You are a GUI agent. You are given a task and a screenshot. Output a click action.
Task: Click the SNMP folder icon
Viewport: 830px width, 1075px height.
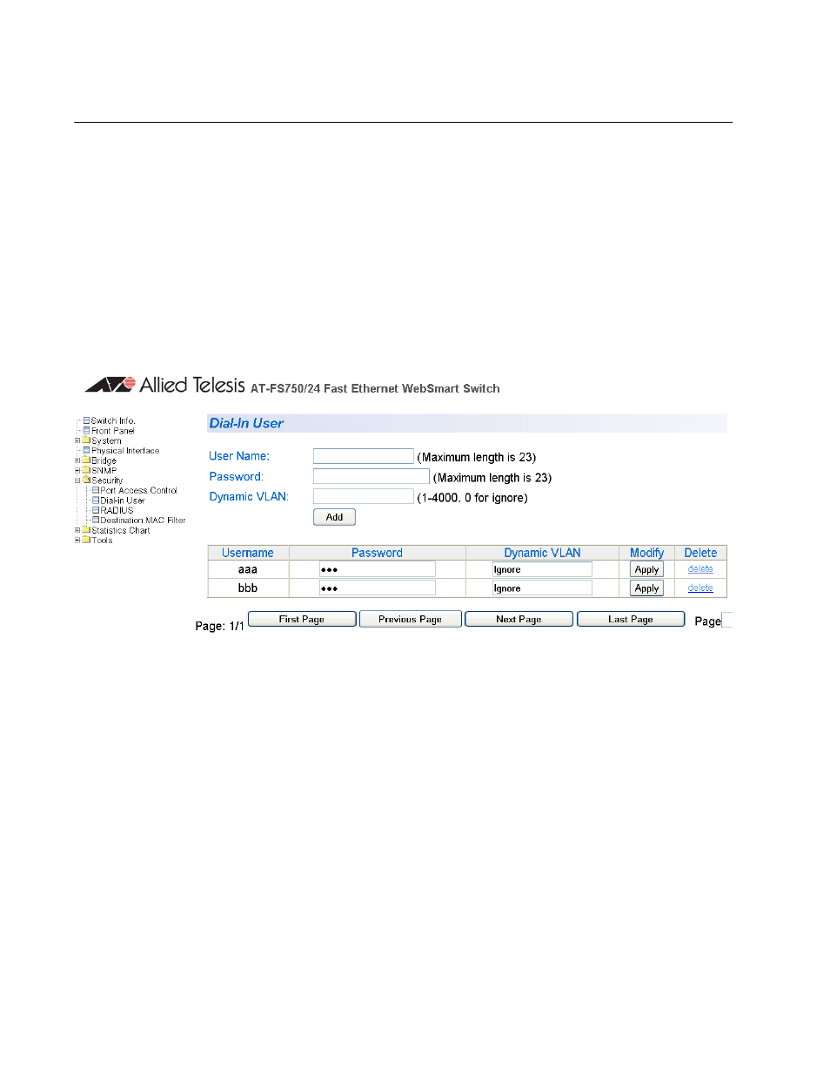[86, 470]
